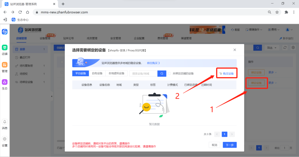Click the table settings gear icon
This screenshot has height=157, width=299.
pyautogui.click(x=293, y=48)
